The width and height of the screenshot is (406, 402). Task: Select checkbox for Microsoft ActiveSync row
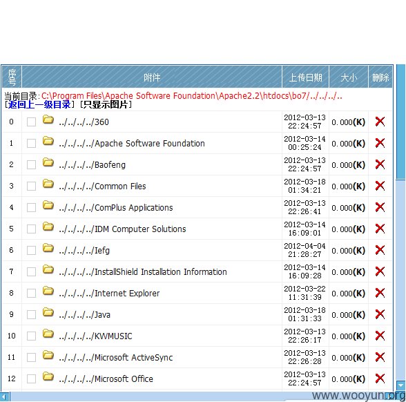coord(31,358)
